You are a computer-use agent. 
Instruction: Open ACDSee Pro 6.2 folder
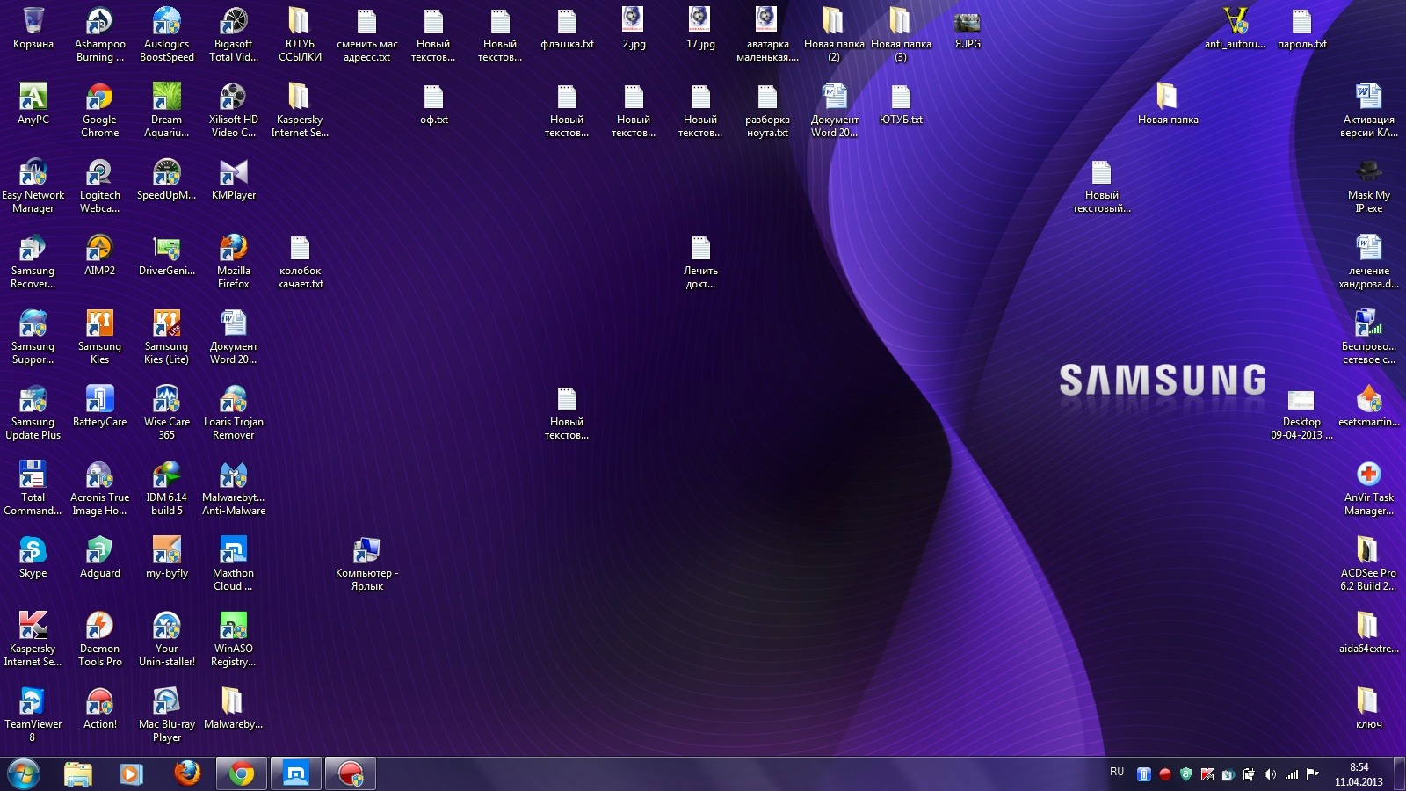pyautogui.click(x=1369, y=563)
